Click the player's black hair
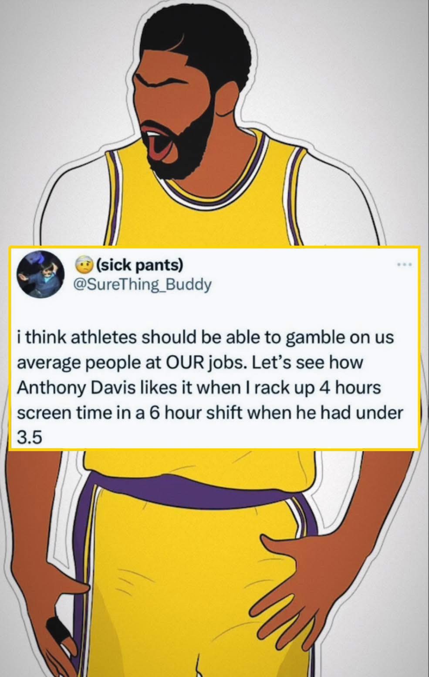The height and width of the screenshot is (677, 429). 194,44
